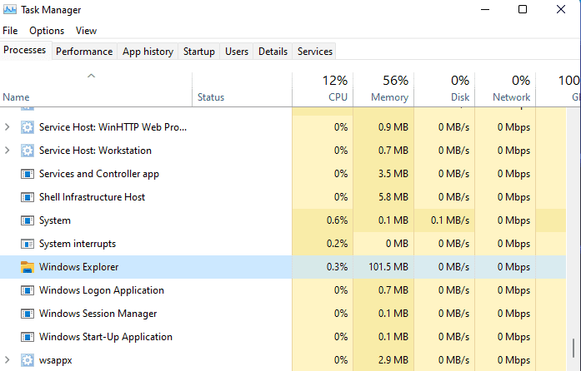Click the Windows Explorer folder icon
Image resolution: width=581 pixels, height=371 pixels.
point(27,267)
